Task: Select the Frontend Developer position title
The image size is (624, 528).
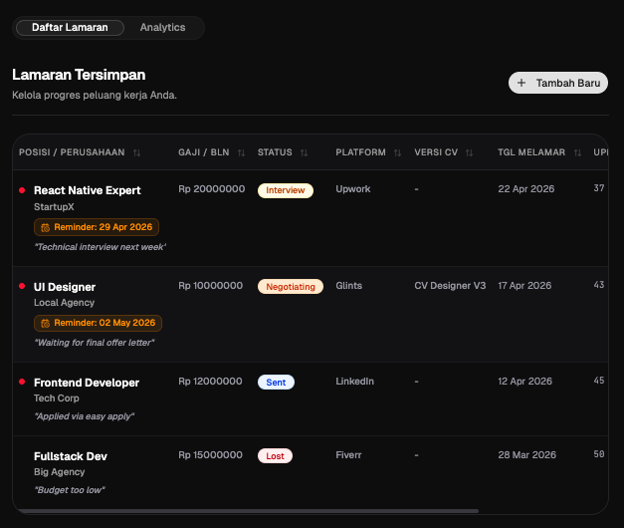Action: (x=87, y=383)
